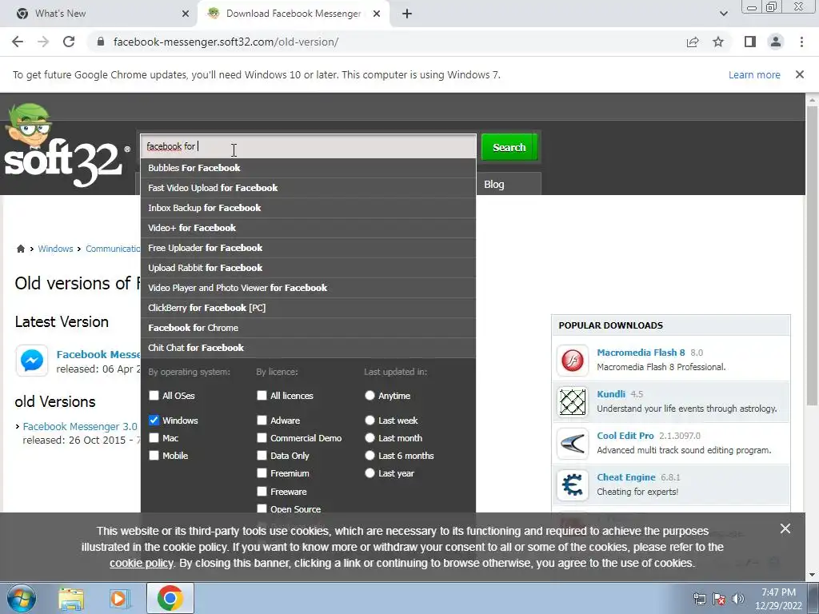The width and height of the screenshot is (819, 614).
Task: Open the Chrome profile avatar
Action: (776, 42)
